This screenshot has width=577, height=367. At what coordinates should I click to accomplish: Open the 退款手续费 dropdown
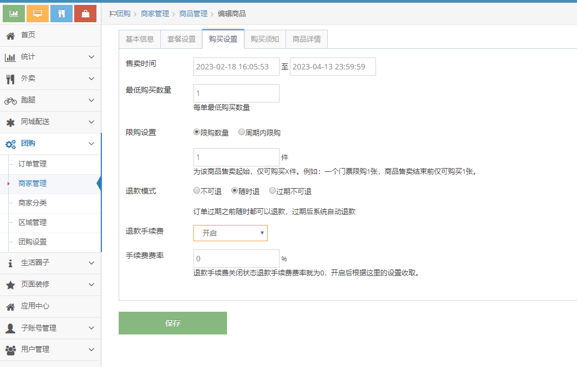click(230, 233)
